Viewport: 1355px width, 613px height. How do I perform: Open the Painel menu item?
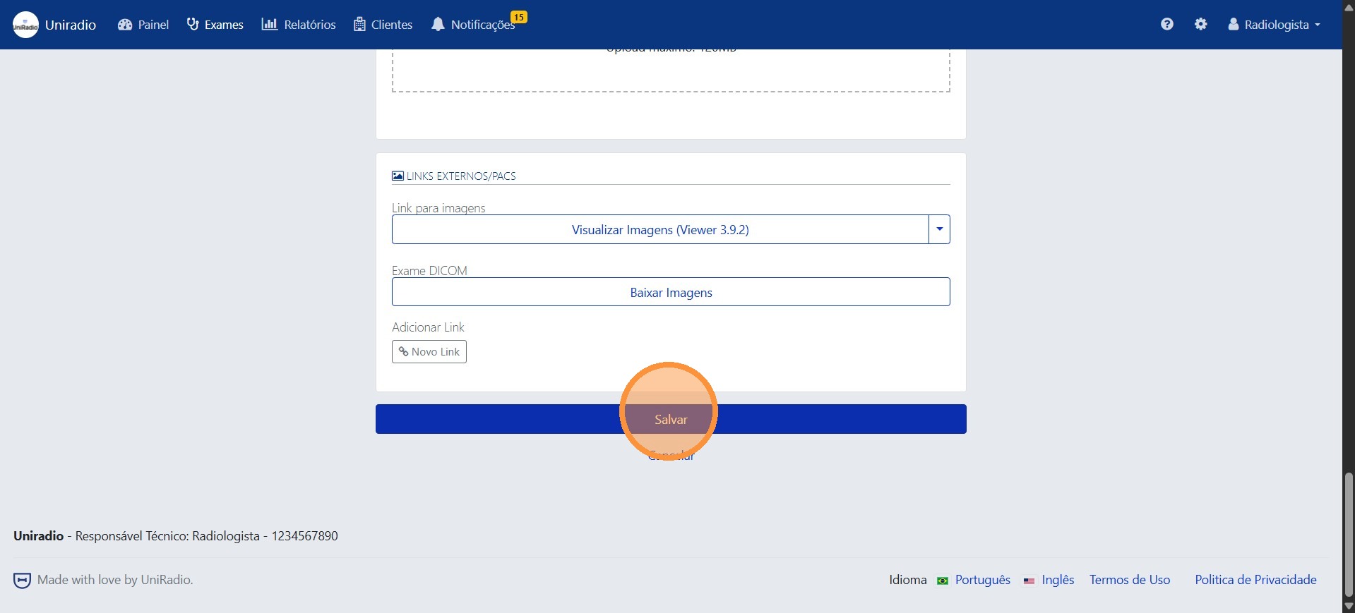coord(143,25)
